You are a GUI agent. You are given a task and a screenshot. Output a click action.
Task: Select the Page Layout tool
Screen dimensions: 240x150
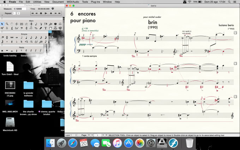pos(50,28)
